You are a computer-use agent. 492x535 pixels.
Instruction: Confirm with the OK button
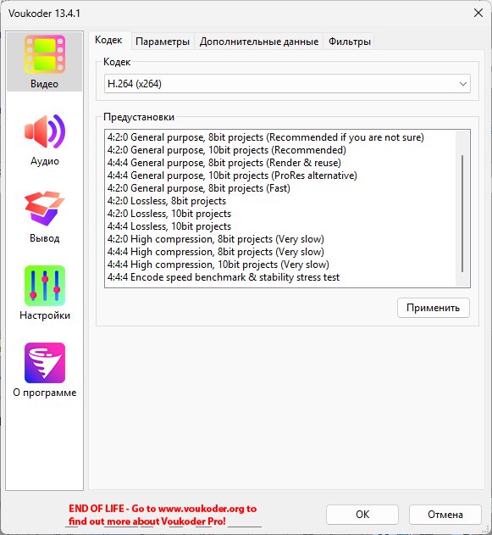pos(362,515)
